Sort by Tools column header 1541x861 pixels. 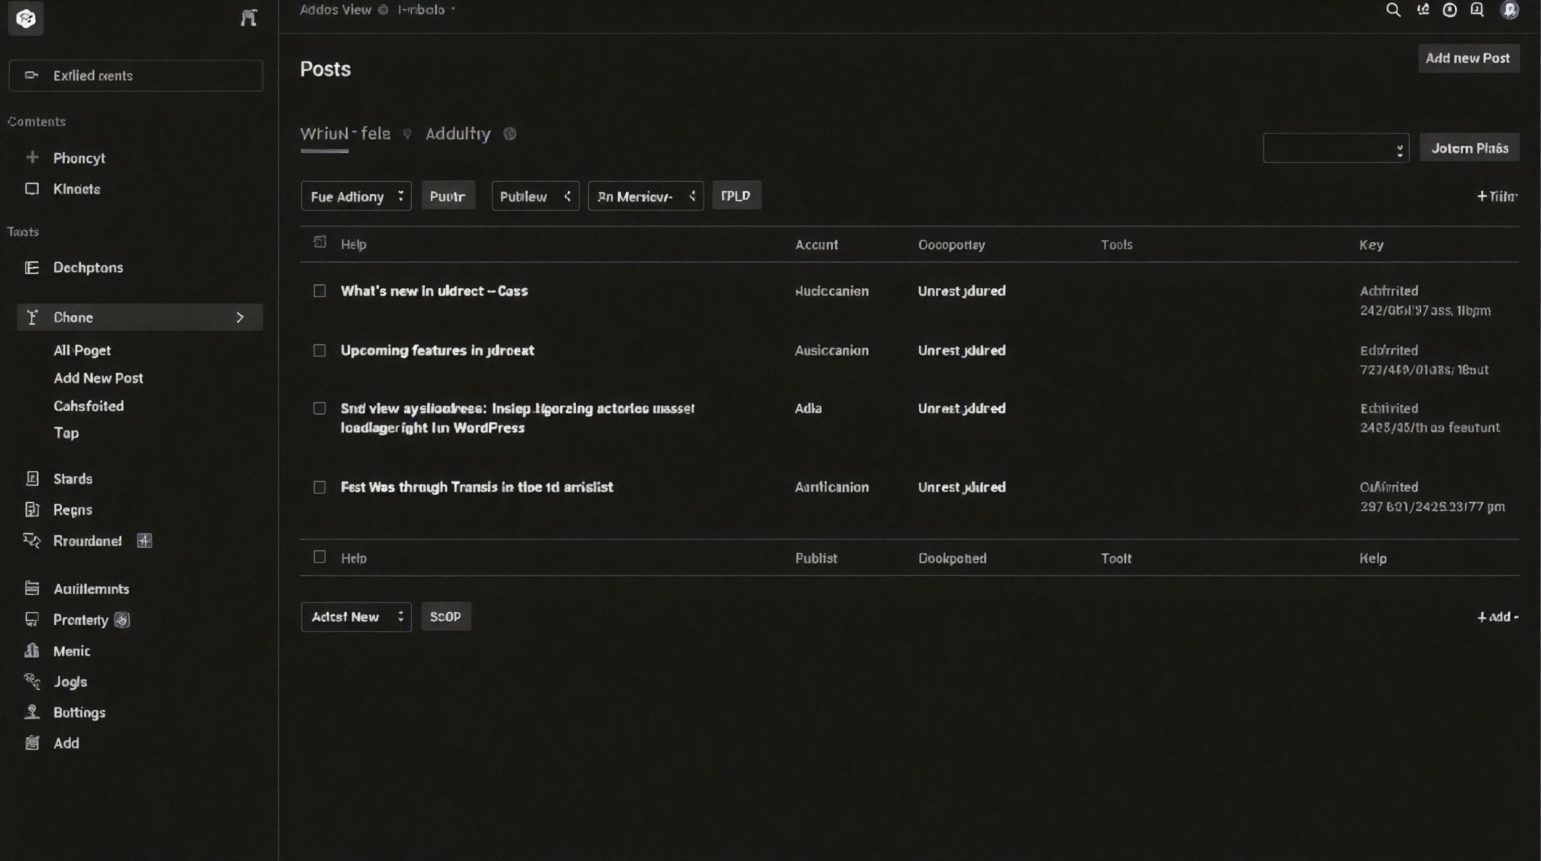pos(1117,245)
